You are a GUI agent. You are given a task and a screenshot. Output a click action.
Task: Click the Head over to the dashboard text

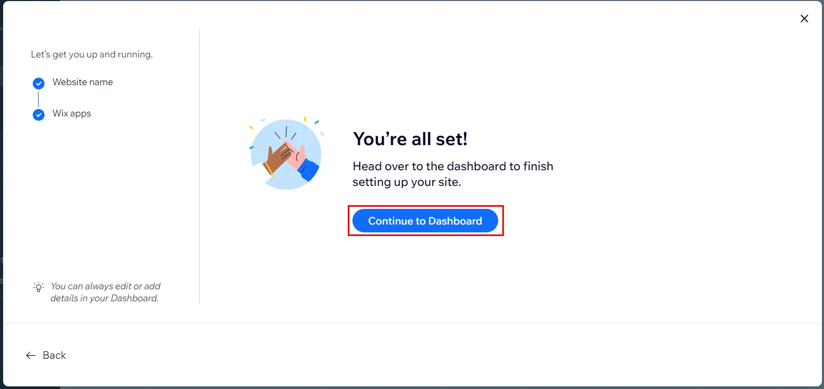[453, 174]
